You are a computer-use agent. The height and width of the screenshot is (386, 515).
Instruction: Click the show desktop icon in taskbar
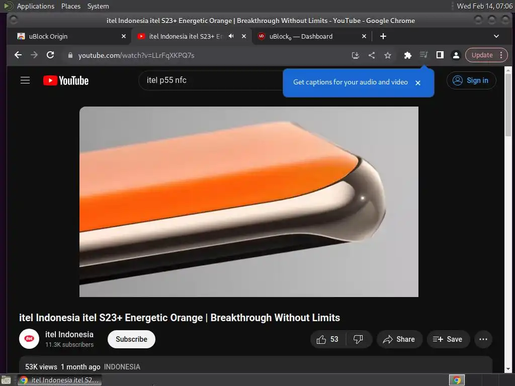click(6, 380)
